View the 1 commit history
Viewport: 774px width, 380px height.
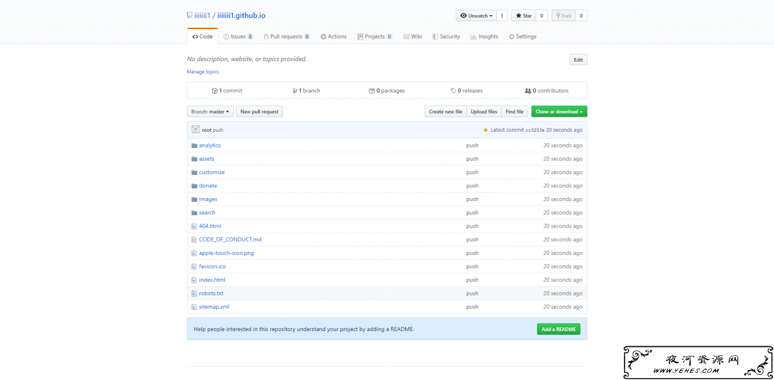[227, 91]
